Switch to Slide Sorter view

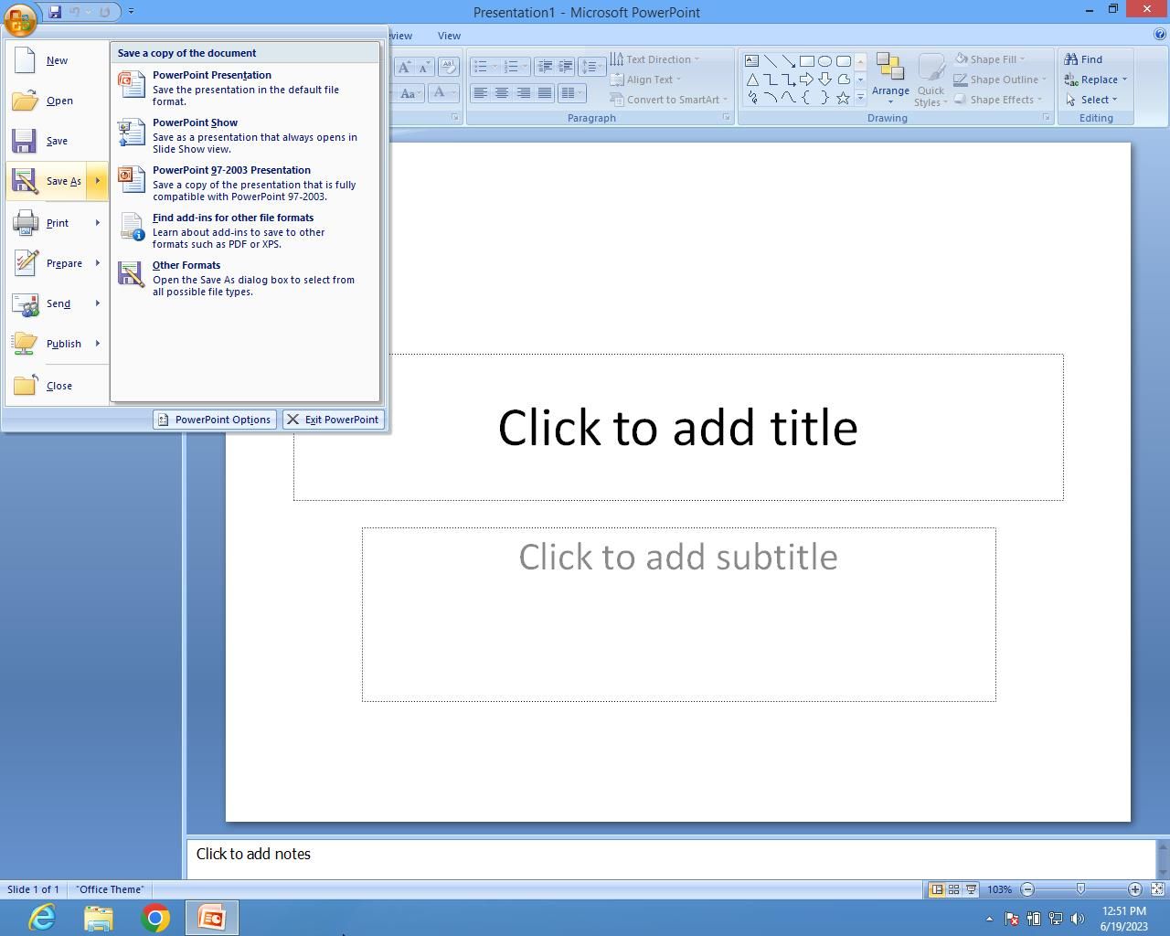pyautogui.click(x=953, y=889)
